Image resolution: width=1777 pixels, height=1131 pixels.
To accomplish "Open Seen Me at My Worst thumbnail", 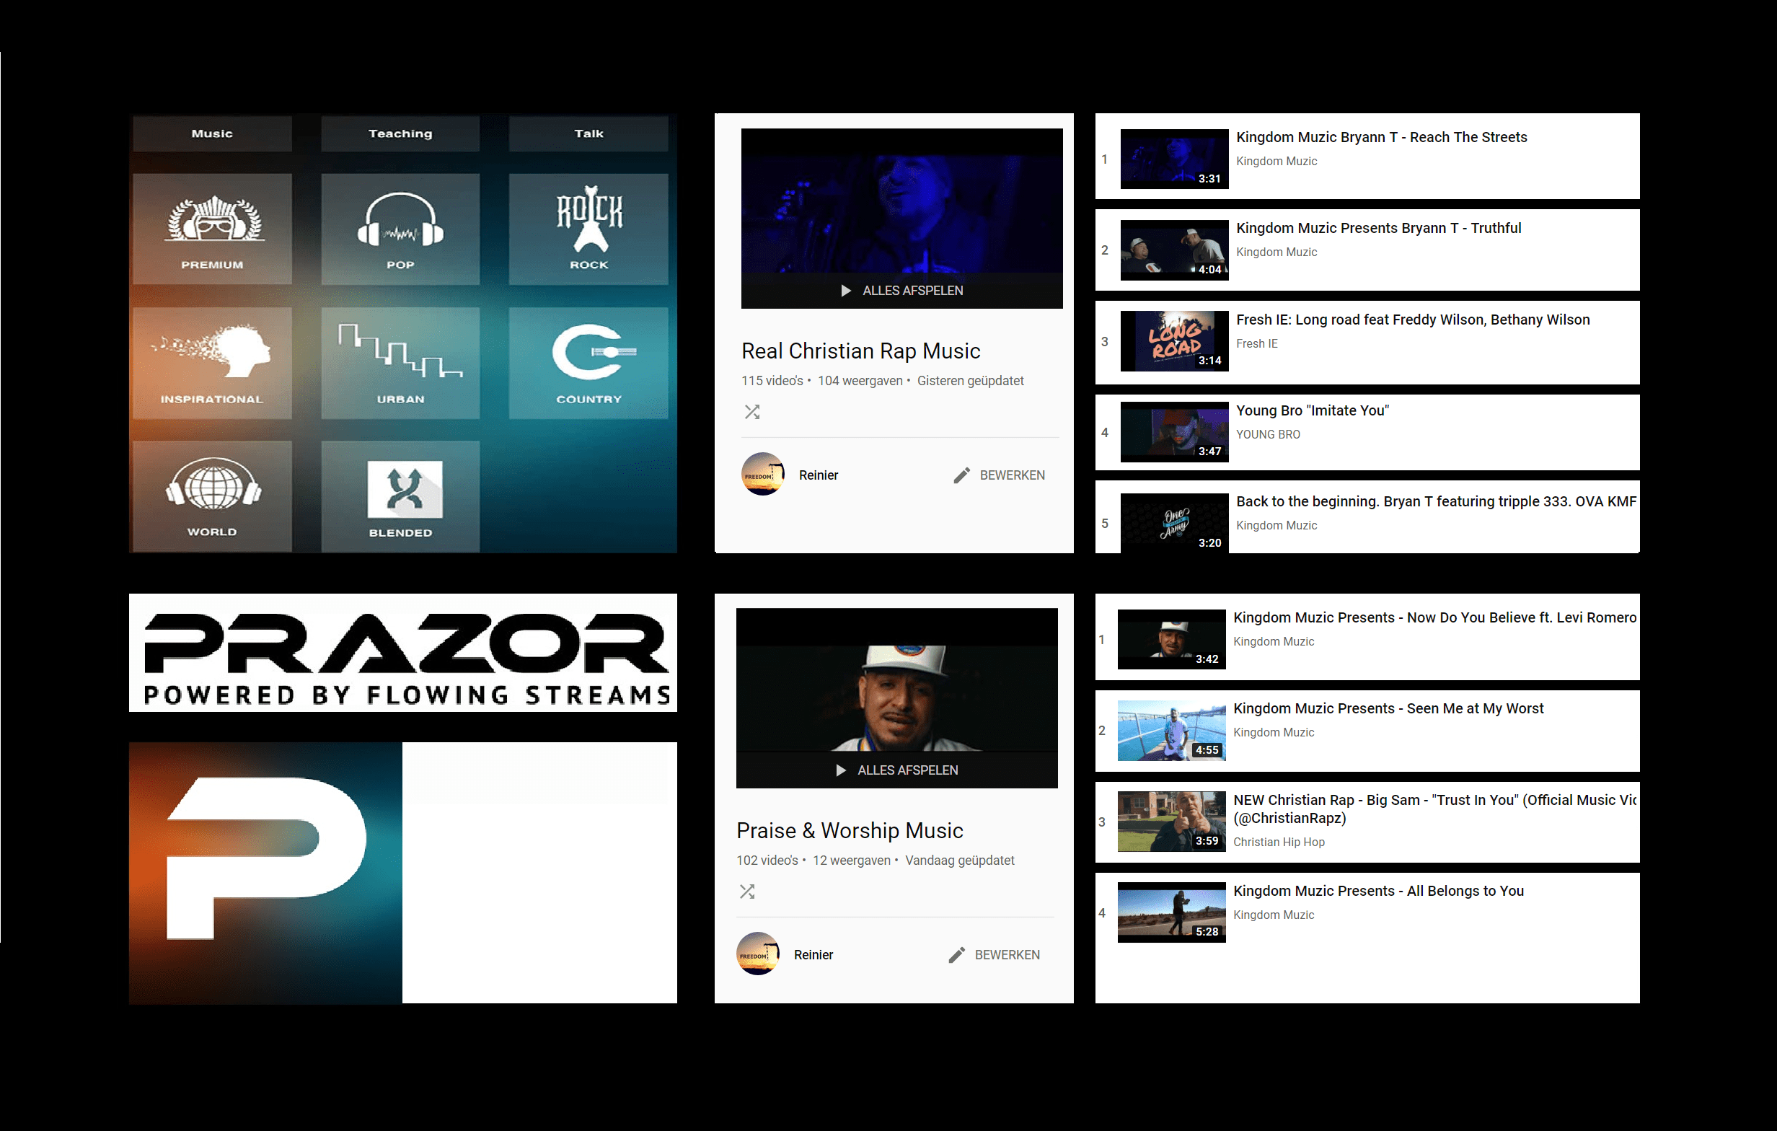I will coord(1171,730).
